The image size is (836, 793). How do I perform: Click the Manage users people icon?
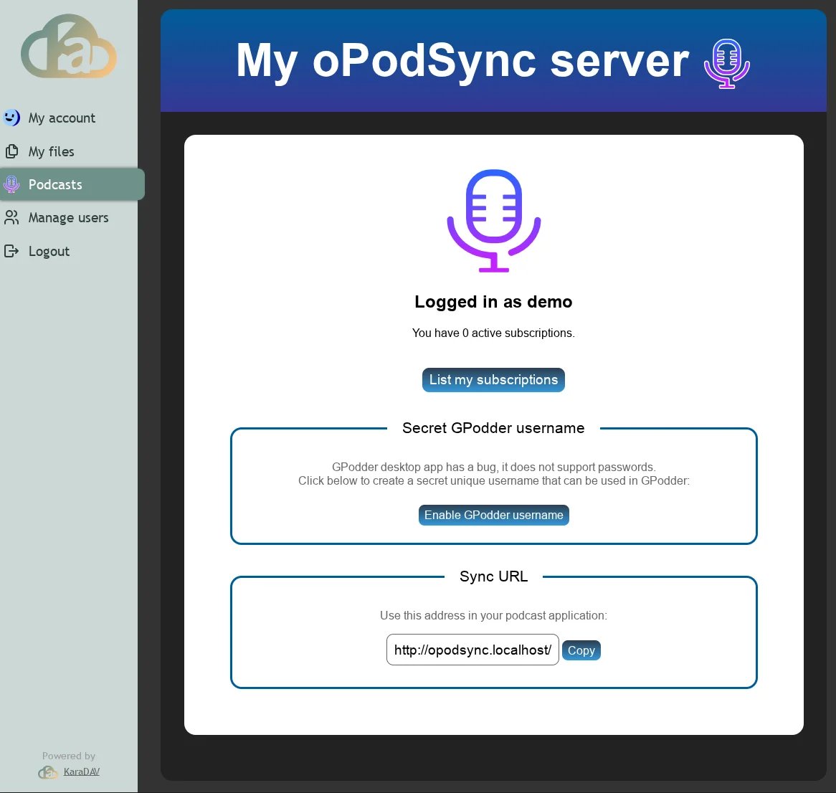coord(12,217)
